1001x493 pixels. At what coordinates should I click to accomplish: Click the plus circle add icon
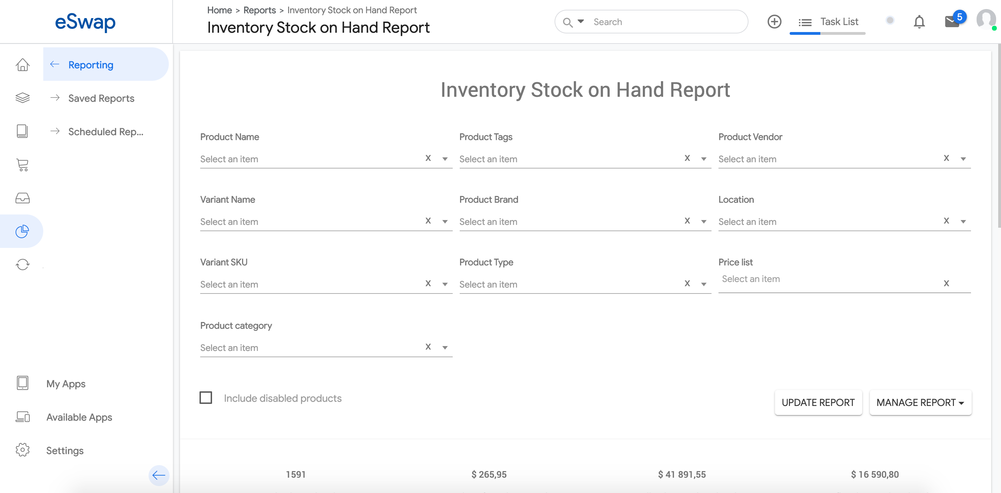coord(774,22)
